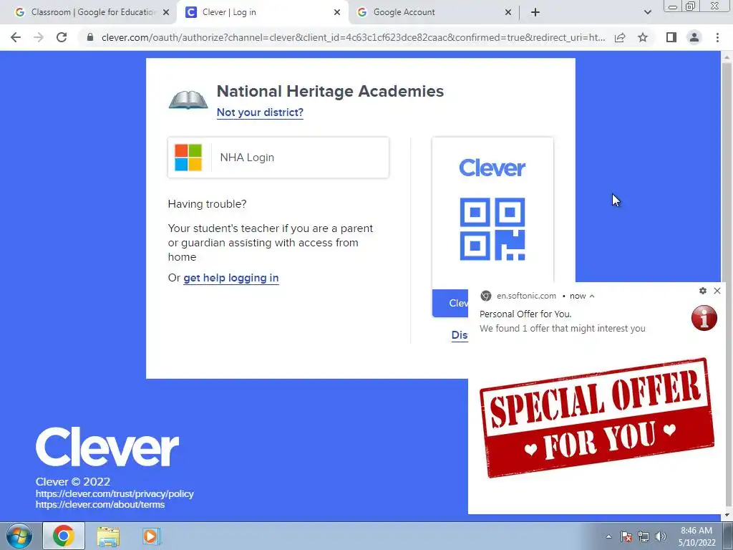
Task: Show hidden tray icons arrow
Action: click(608, 537)
